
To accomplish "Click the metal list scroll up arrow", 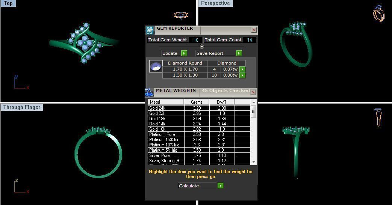I will (x=253, y=102).
